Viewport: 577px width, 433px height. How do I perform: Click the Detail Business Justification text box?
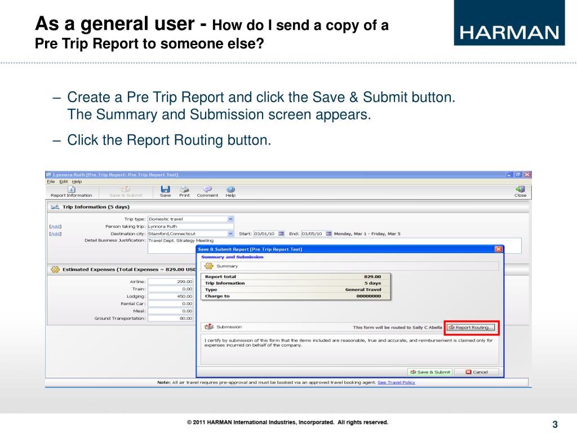(x=335, y=246)
